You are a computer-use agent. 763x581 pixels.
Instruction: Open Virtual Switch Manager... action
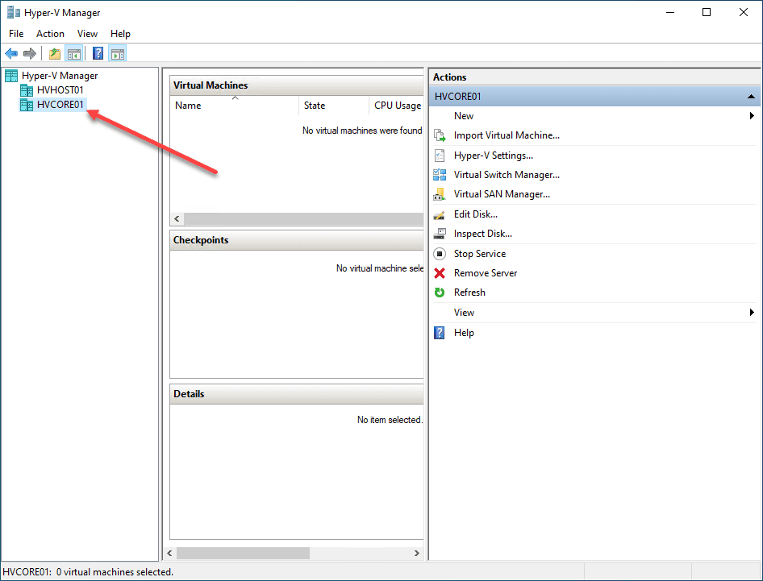507,175
